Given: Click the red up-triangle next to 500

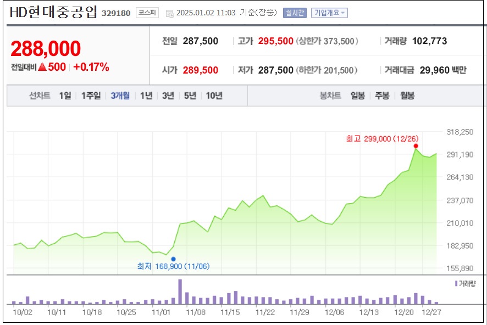Looking at the screenshot, I should (x=42, y=67).
